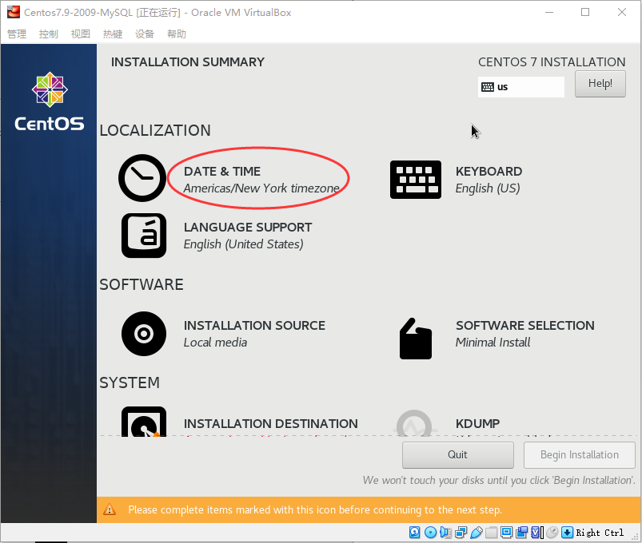
Task: Open the 设备 menu
Action: (x=145, y=34)
